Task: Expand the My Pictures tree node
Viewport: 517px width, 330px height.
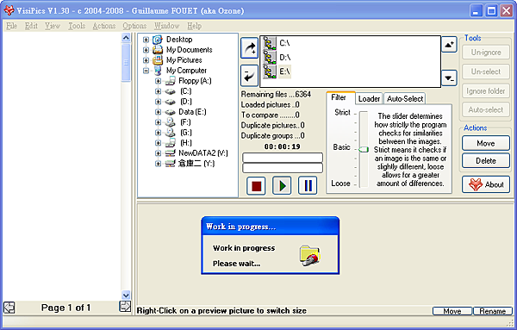Action: (146, 60)
